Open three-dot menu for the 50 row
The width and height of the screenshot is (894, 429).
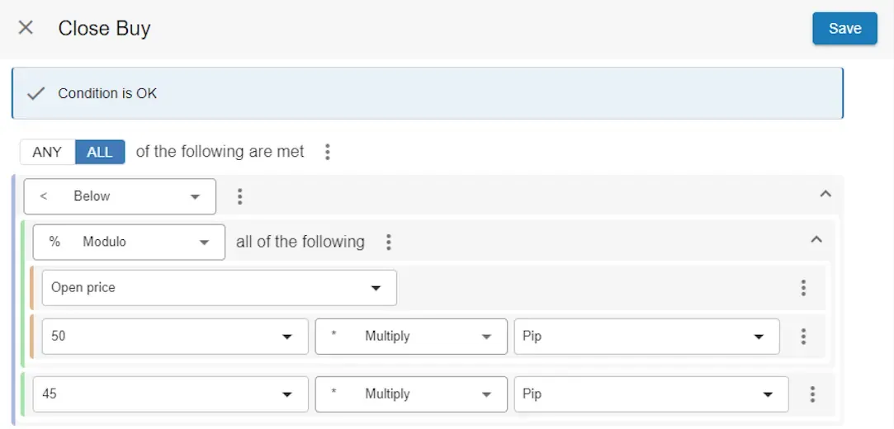click(803, 337)
